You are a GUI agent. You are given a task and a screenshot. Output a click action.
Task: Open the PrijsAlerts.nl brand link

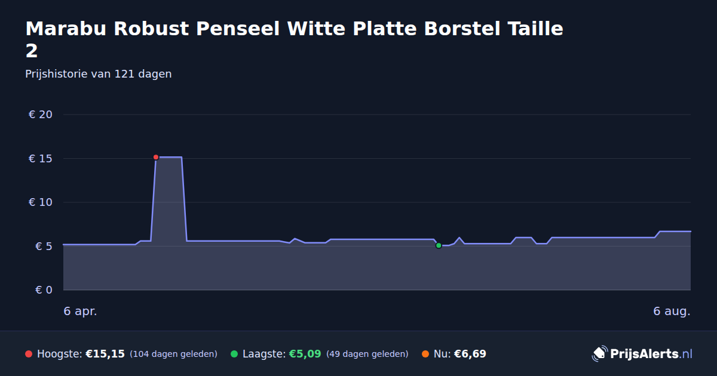point(642,353)
